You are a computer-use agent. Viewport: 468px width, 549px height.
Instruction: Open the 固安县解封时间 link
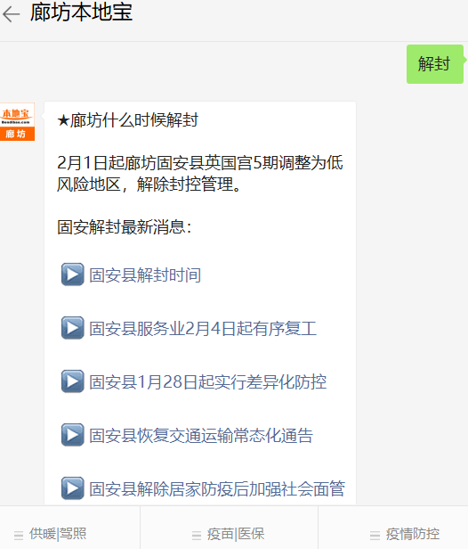[145, 274]
